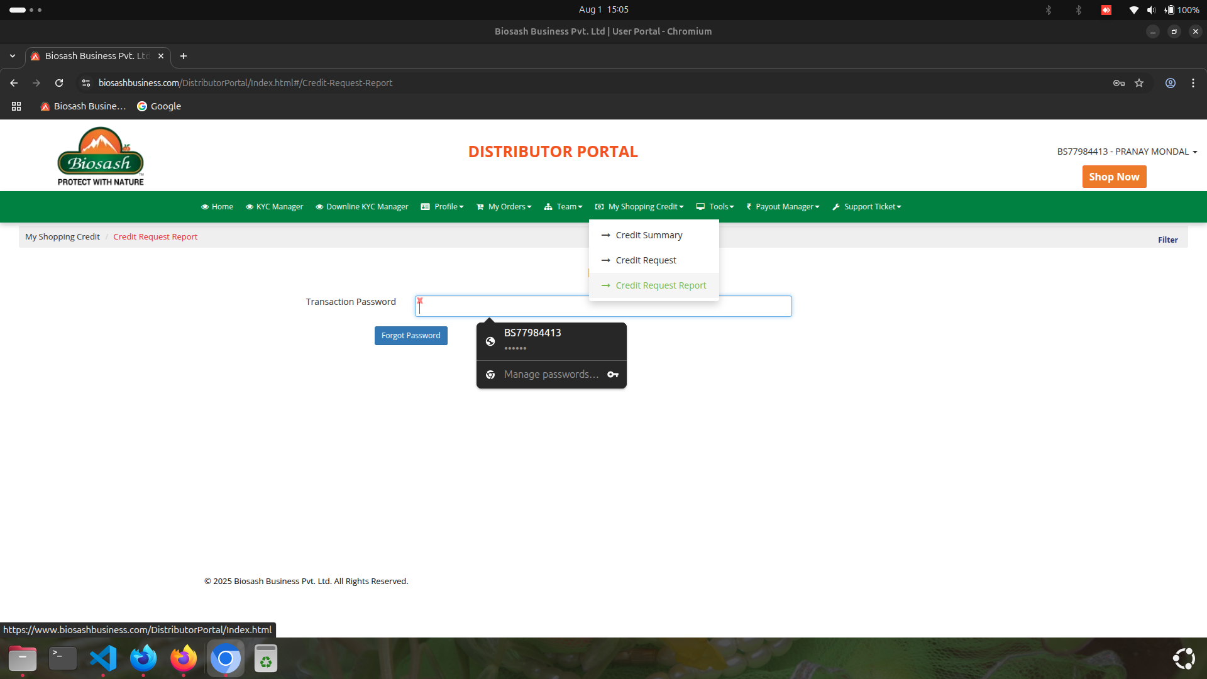Reload the page using refresh icon

click(59, 83)
